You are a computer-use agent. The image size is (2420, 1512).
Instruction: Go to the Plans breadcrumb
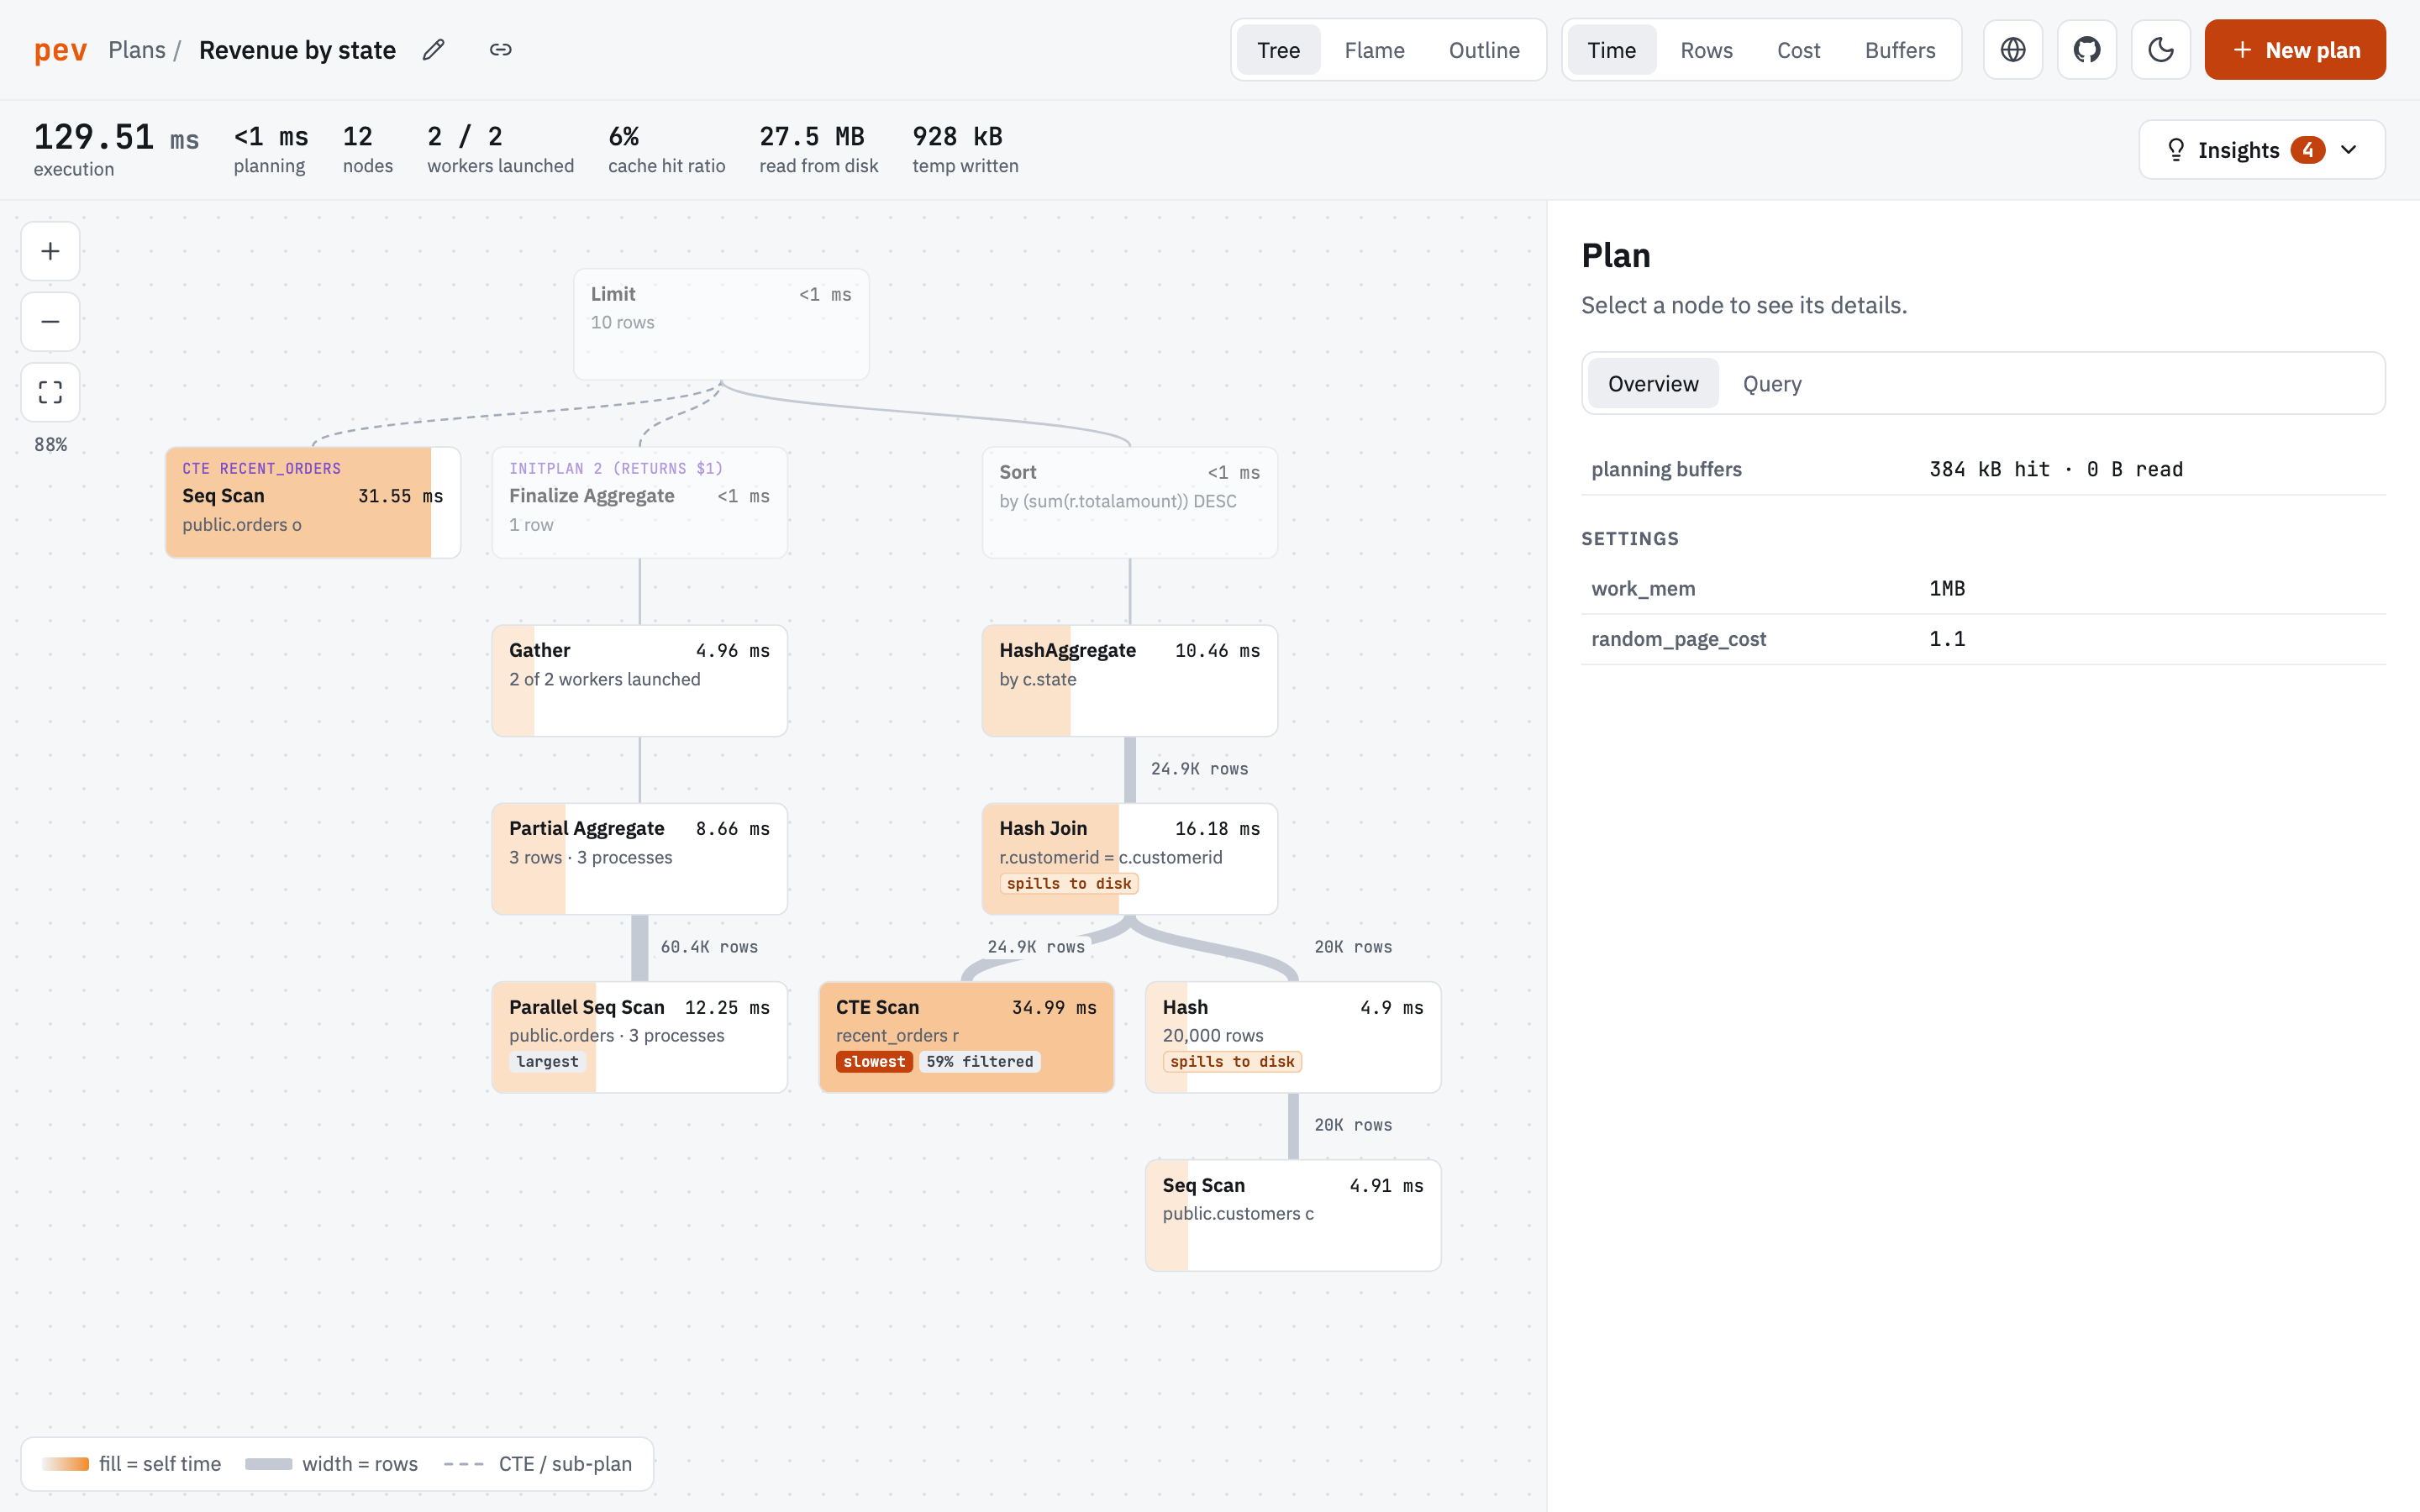[137, 50]
